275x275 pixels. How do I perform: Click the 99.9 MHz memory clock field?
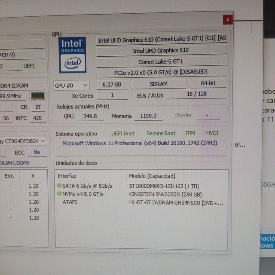coord(12,96)
